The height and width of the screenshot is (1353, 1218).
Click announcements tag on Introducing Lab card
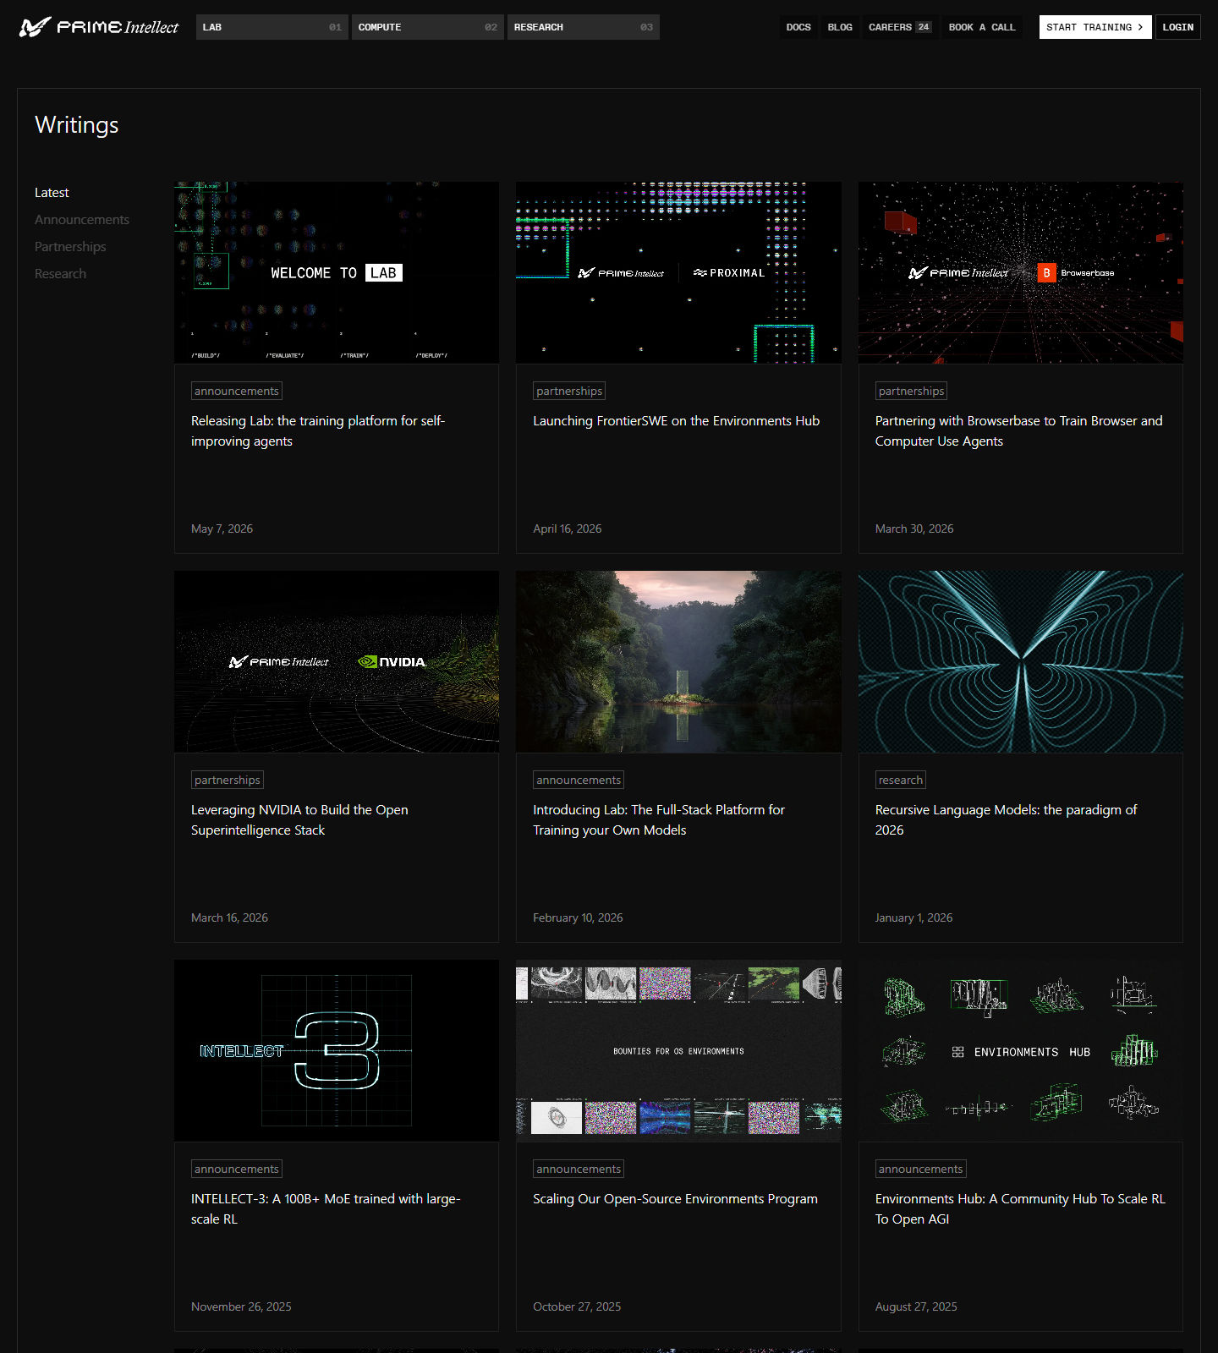(x=579, y=780)
